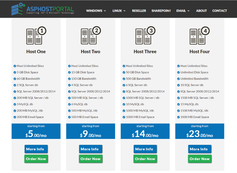The image size is (237, 173).
Task: Click '500 MB SQL Server / db' text
Action: click(x=87, y=98)
